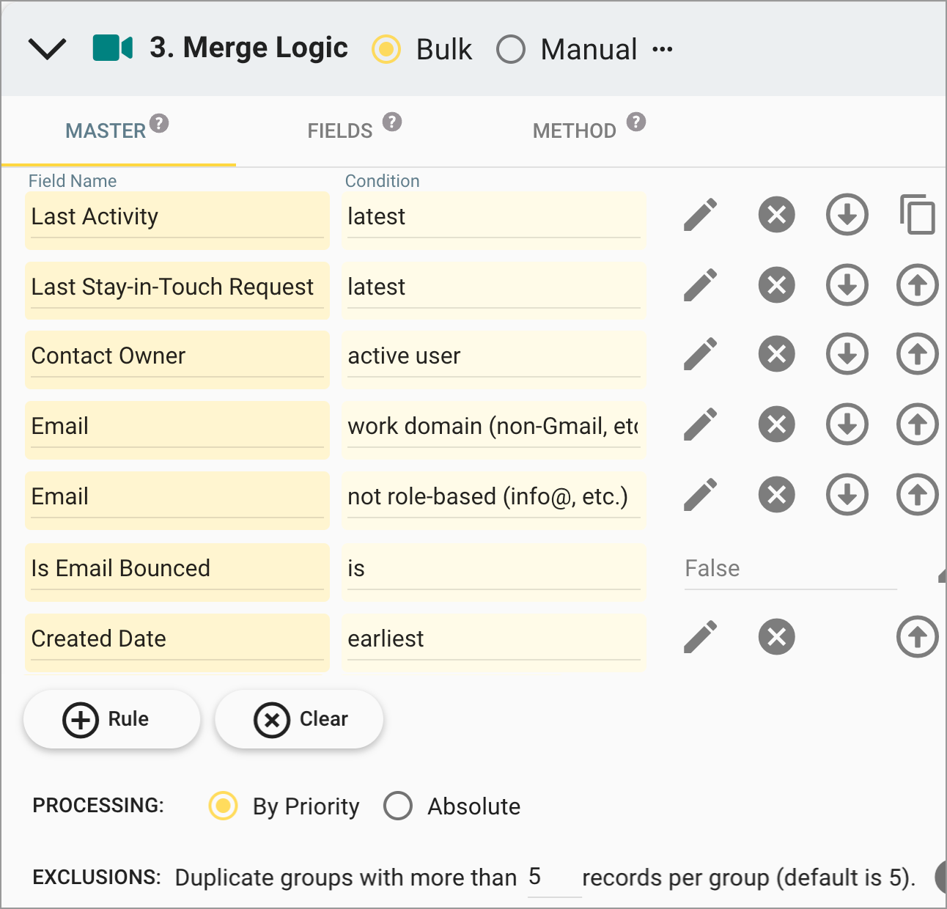Move the Last Stay-in-Touch Request rule down
Image resolution: width=947 pixels, height=909 pixels.
tap(847, 285)
